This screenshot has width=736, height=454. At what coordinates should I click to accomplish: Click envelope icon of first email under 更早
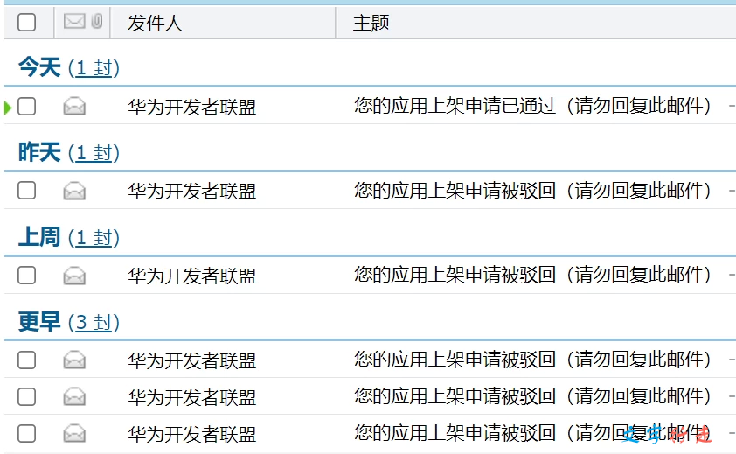(74, 360)
